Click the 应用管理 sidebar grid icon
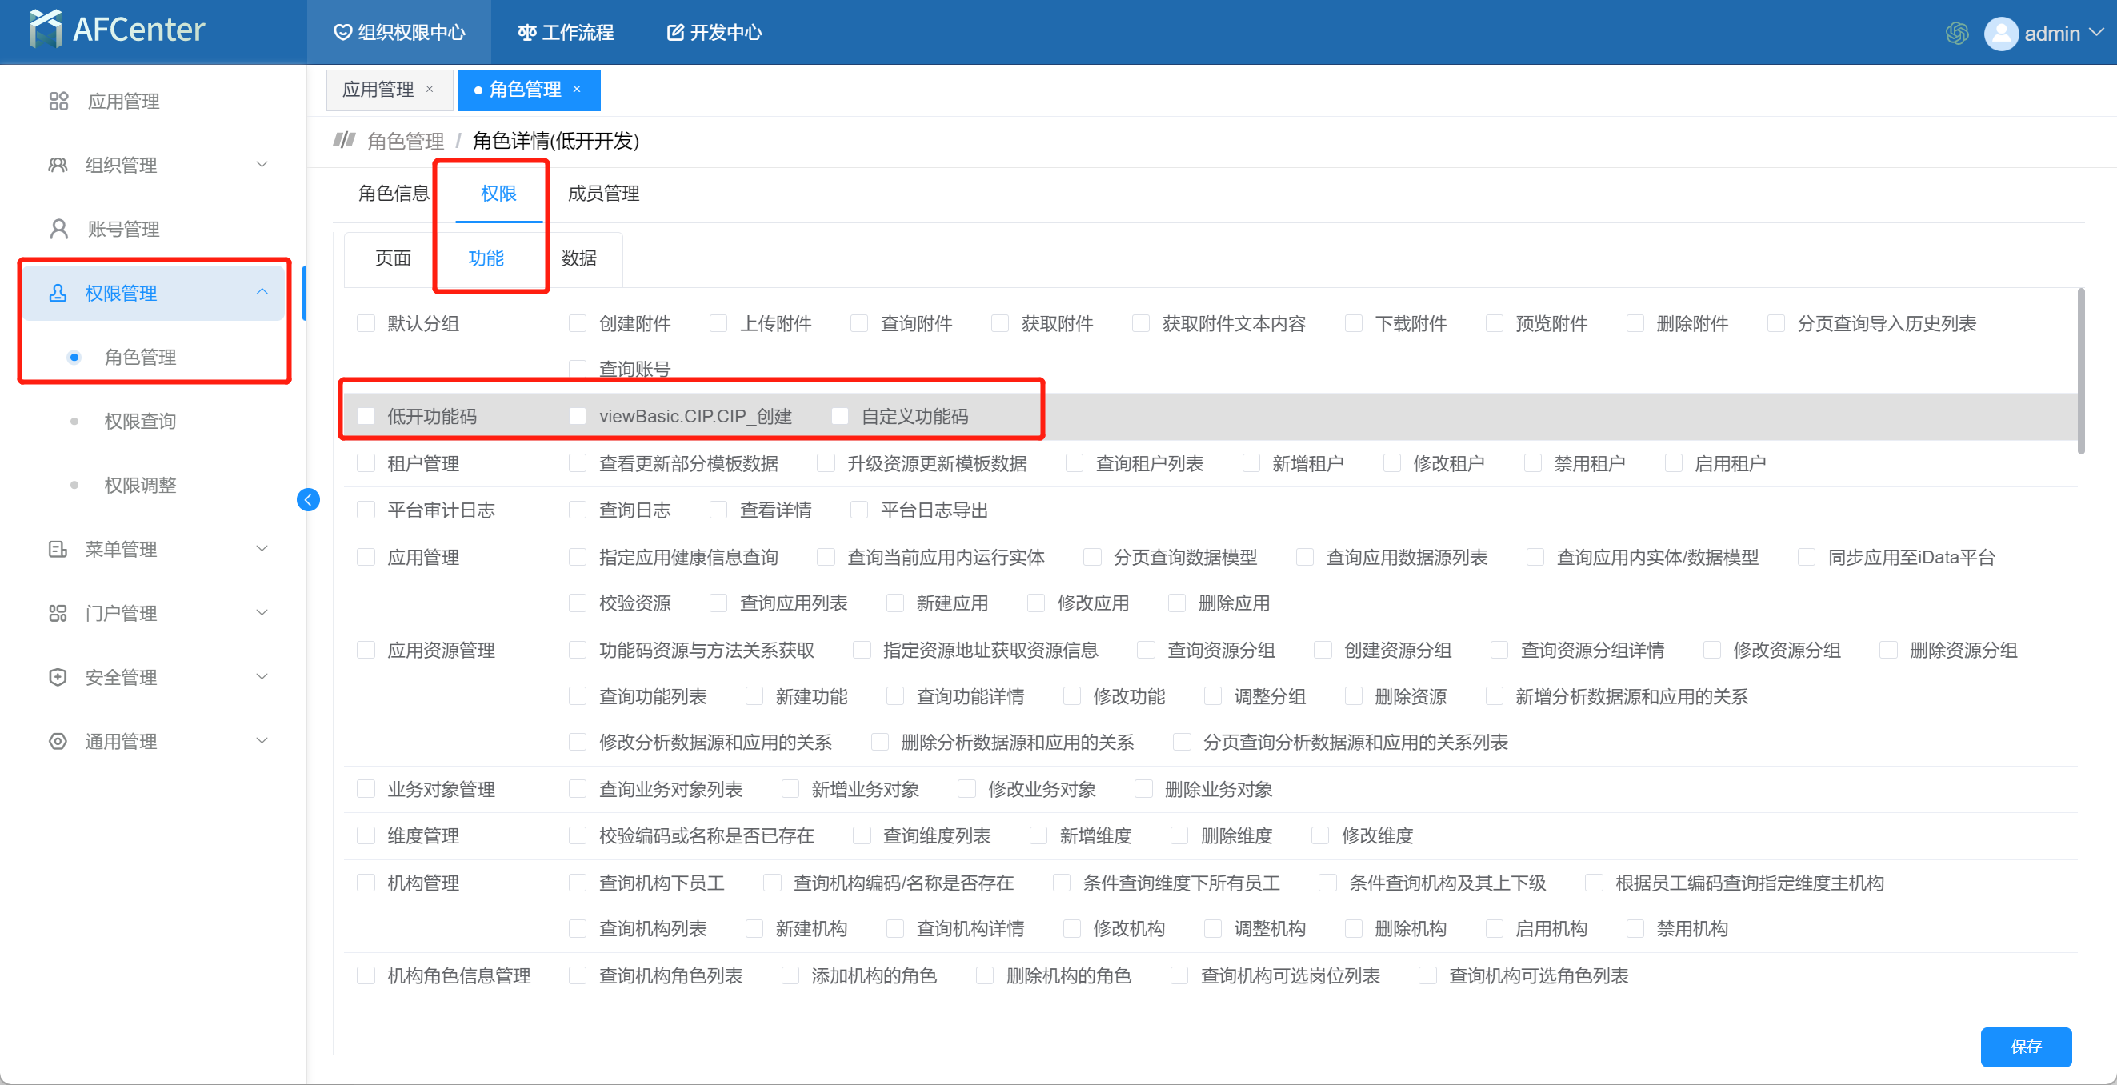Image resolution: width=2117 pixels, height=1085 pixels. pyautogui.click(x=58, y=101)
